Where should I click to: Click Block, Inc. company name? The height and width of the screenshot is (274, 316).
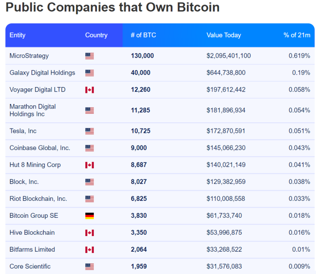(24, 182)
